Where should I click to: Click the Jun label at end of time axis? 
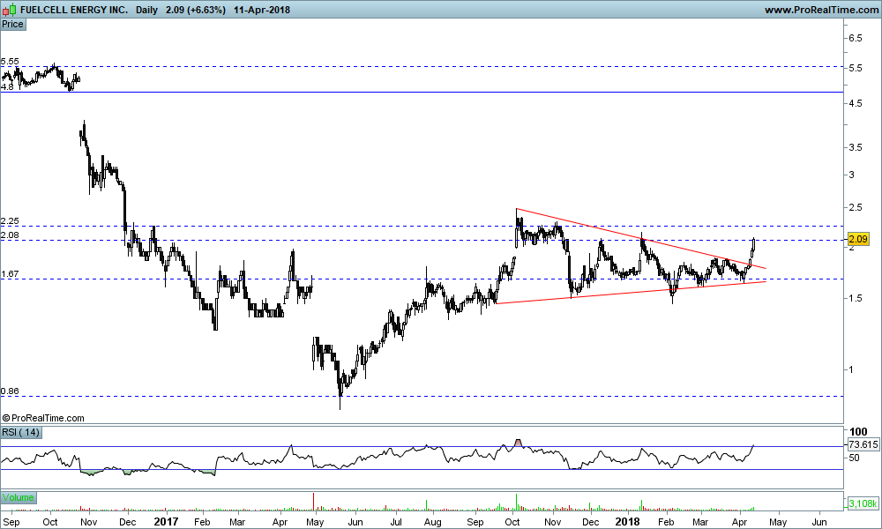point(819,522)
